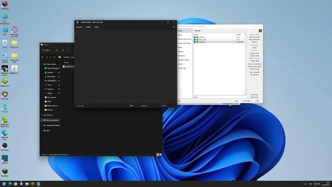Select Opera GX browser desktop icon
332x187 pixels.
15,32
